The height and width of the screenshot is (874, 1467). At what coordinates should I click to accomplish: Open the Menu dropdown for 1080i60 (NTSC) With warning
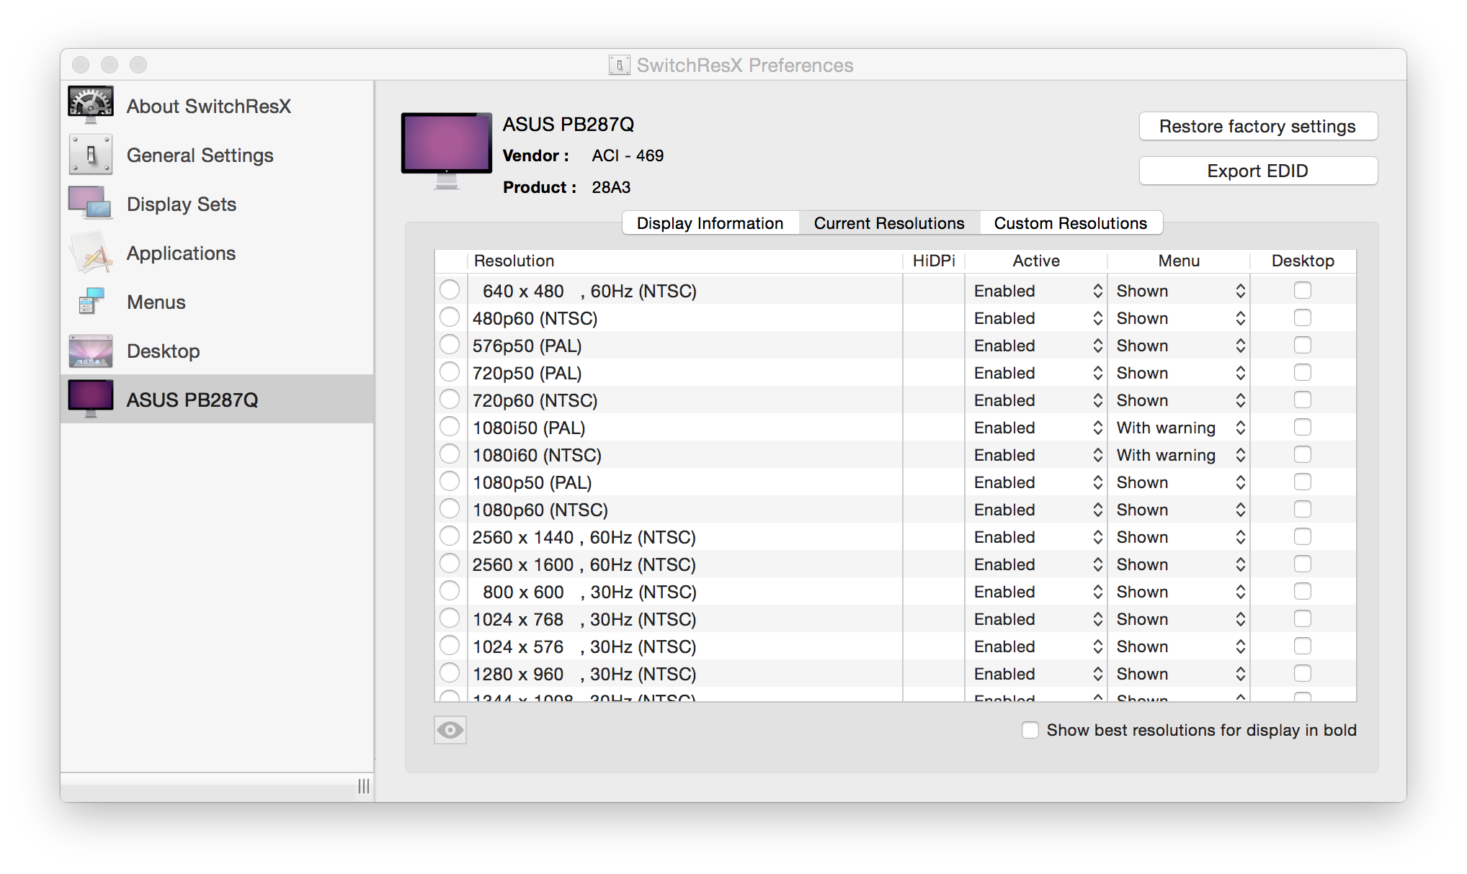coord(1180,455)
